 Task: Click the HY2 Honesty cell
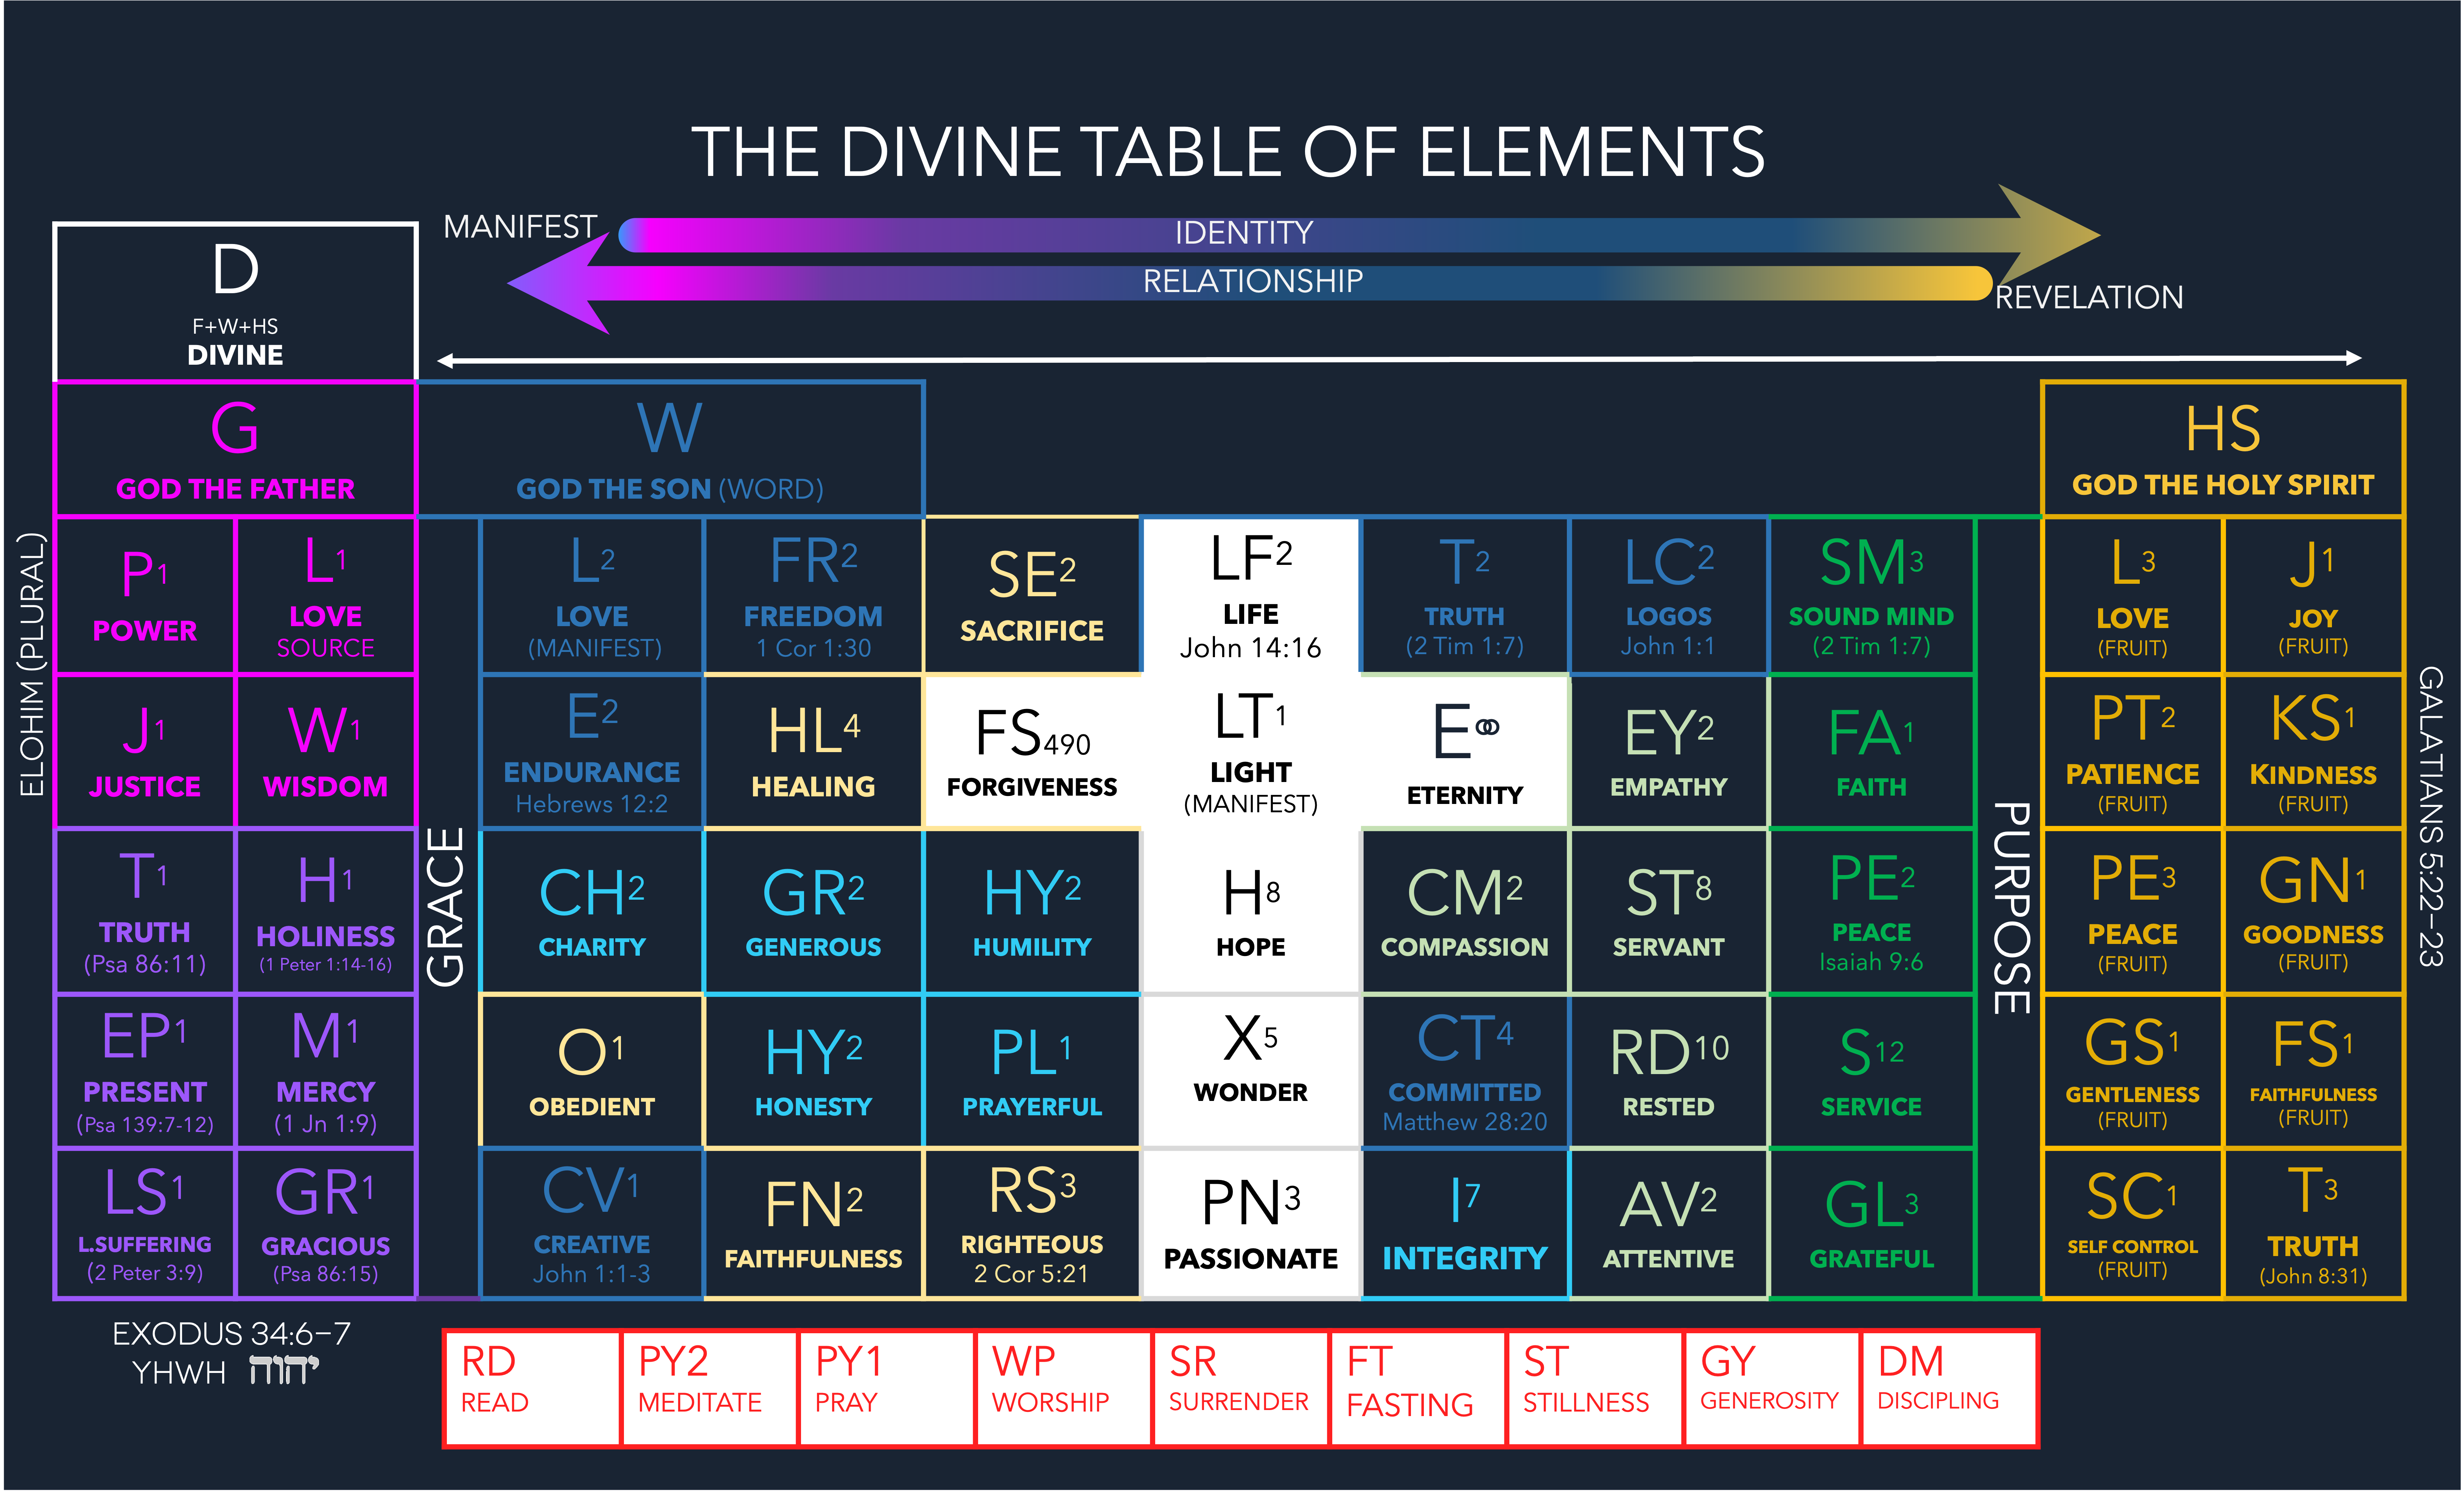click(x=814, y=1071)
